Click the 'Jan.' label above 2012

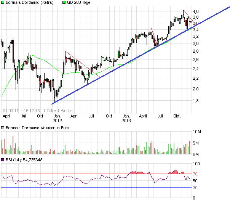click(x=57, y=116)
